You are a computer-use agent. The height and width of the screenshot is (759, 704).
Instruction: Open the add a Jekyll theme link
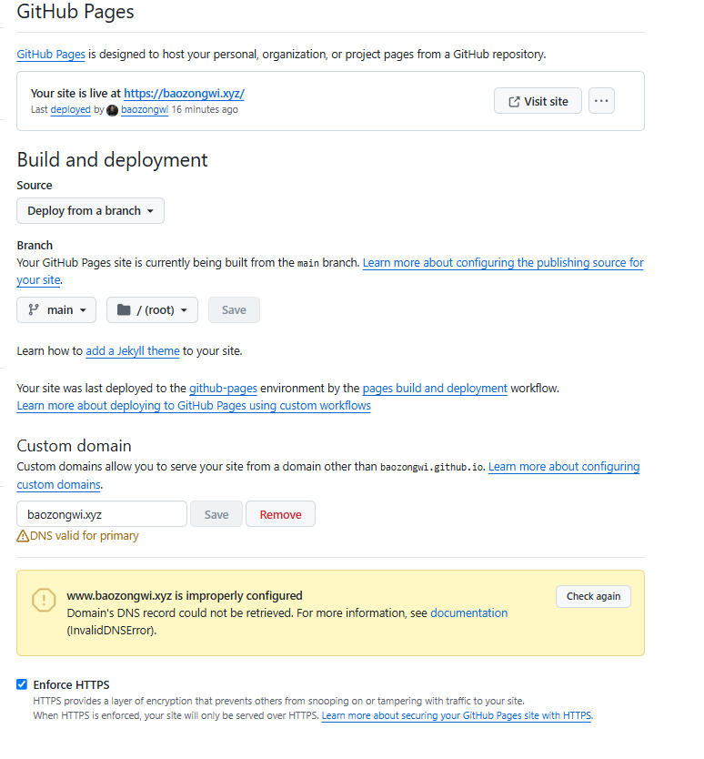[133, 351]
